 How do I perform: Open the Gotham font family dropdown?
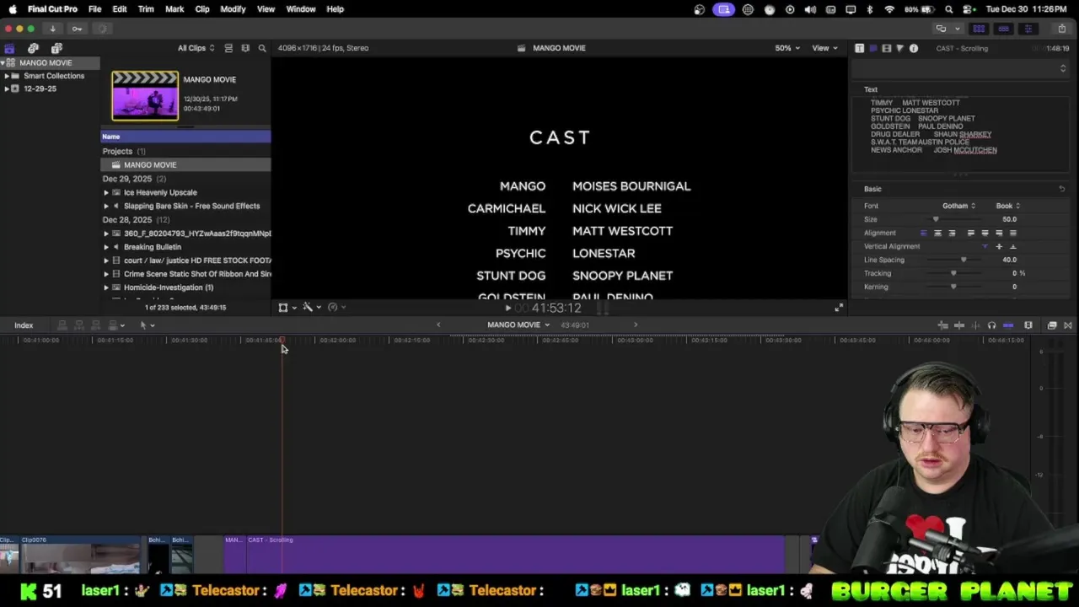[958, 206]
